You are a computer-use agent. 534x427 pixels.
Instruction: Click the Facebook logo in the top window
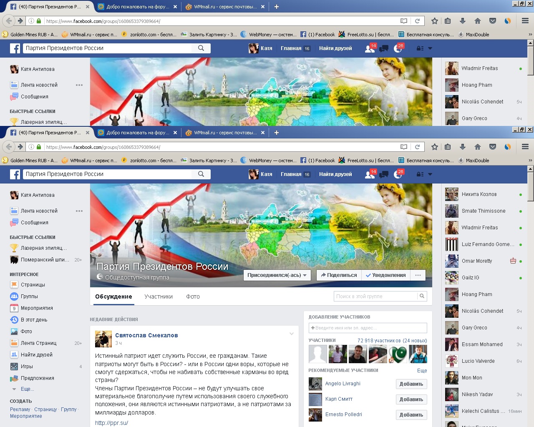(15, 48)
